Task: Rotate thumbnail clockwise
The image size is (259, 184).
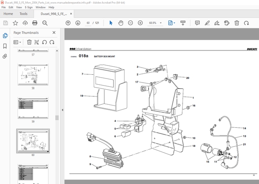Action: [52, 42]
